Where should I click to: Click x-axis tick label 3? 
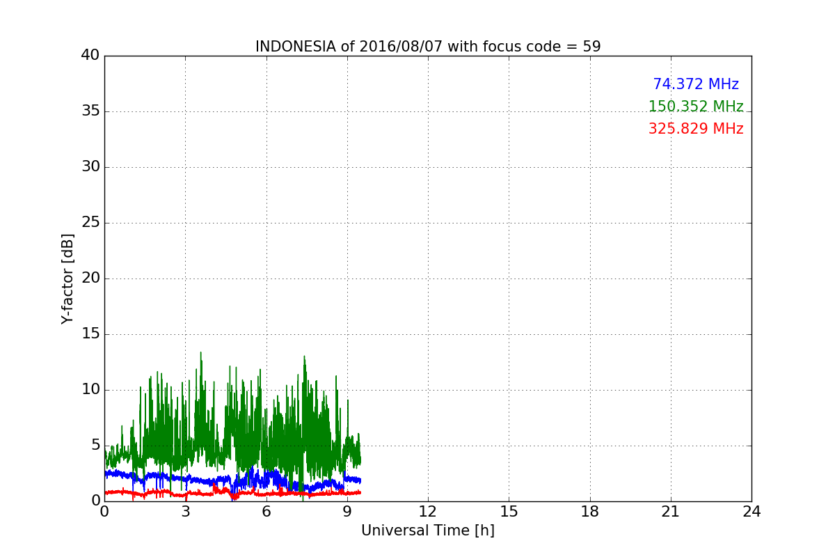(x=185, y=512)
